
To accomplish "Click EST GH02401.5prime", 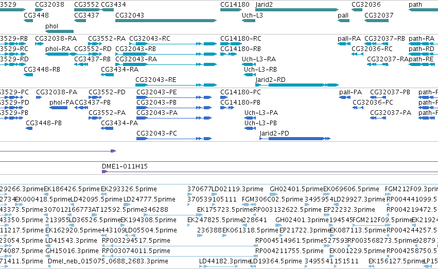I will 296,189.
